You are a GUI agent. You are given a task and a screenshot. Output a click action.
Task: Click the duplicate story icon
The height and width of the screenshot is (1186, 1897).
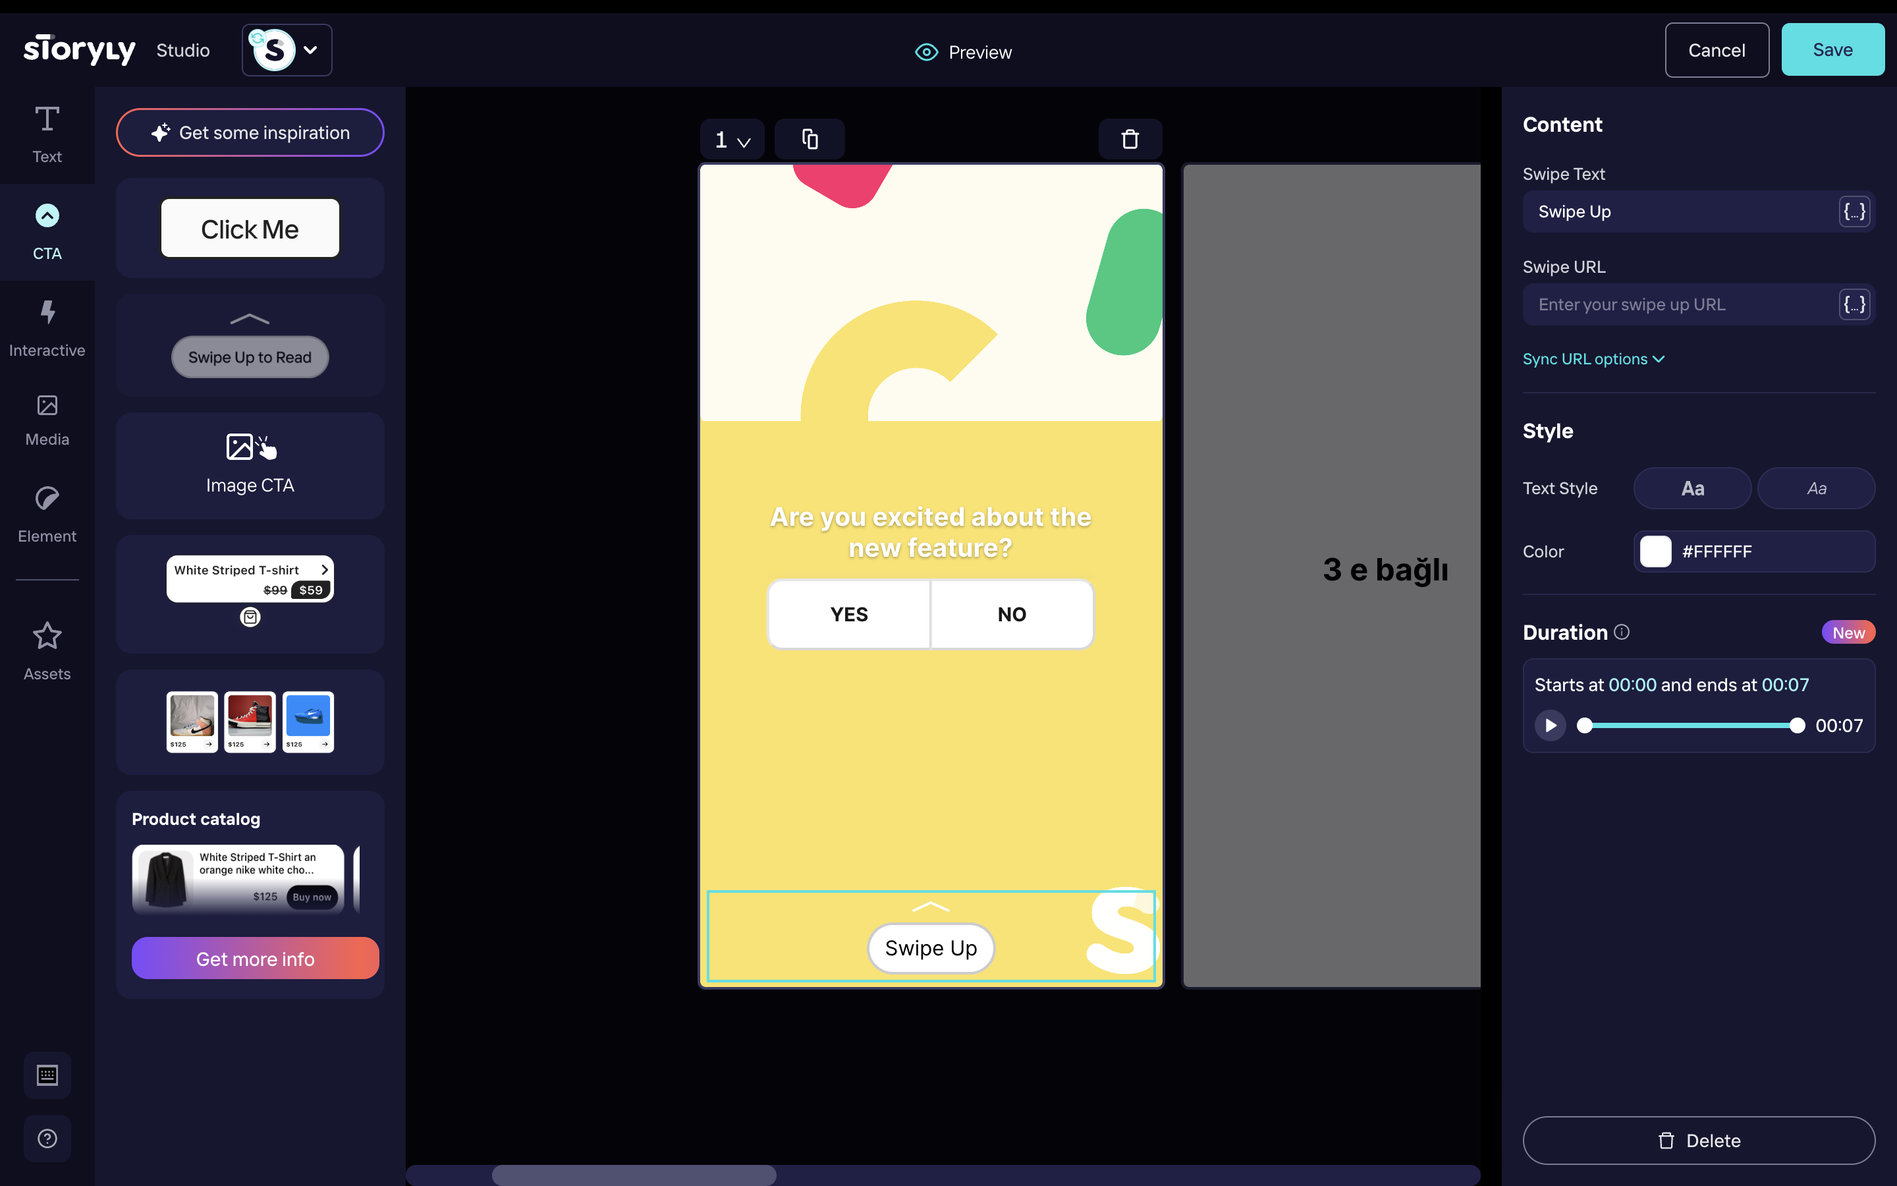(x=810, y=140)
